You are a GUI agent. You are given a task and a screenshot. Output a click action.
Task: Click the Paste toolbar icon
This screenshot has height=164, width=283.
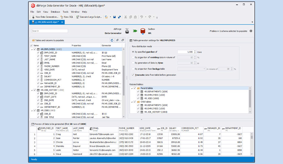click(x=135, y=17)
